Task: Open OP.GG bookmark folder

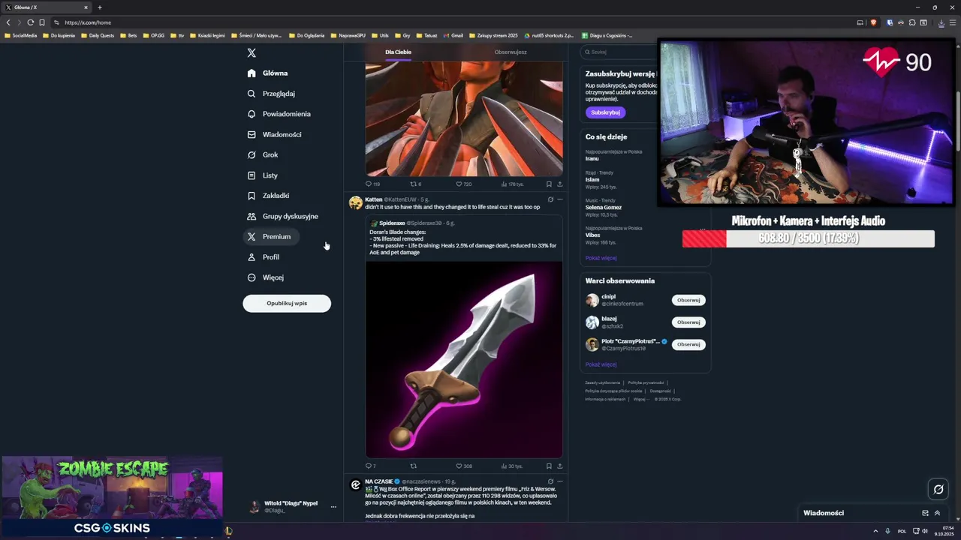Action: (x=153, y=35)
